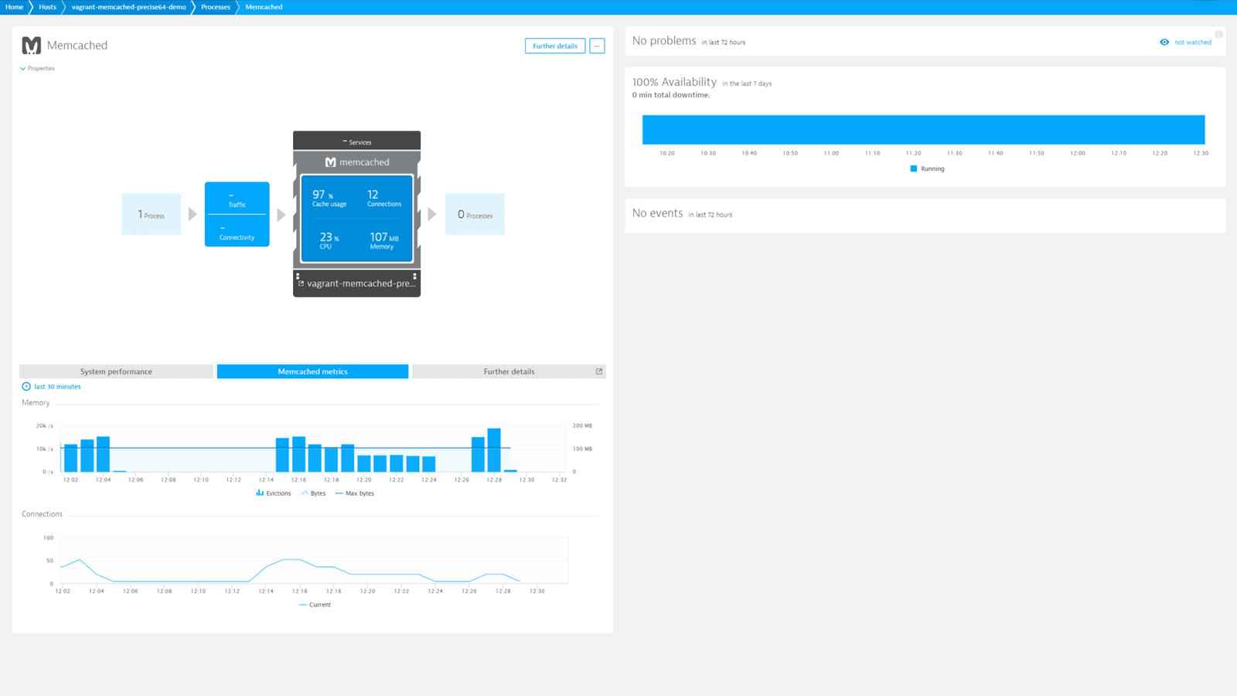1237x696 pixels.
Task: Click the 107 MB Memory metric
Action: (x=383, y=241)
